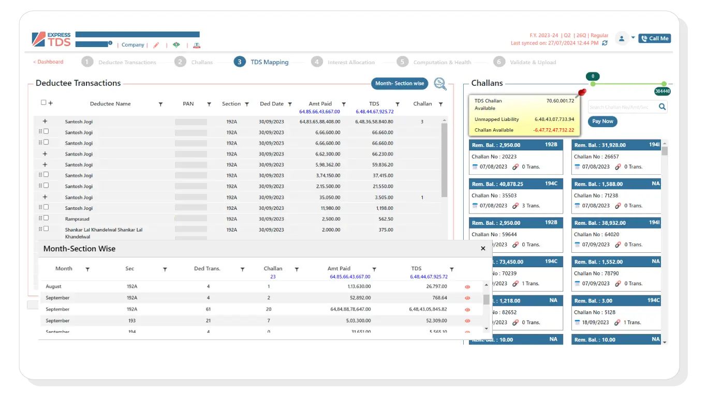Click the calendar icon on Challan No 26657
Viewport: 707px width, 397px height.
pos(577,167)
